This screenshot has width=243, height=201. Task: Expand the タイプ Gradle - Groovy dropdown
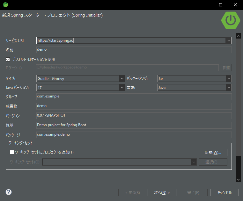pyautogui.click(x=122, y=79)
